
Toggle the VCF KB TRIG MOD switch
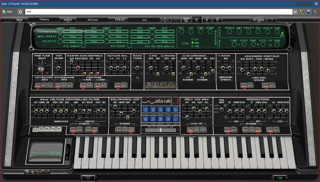point(173,47)
